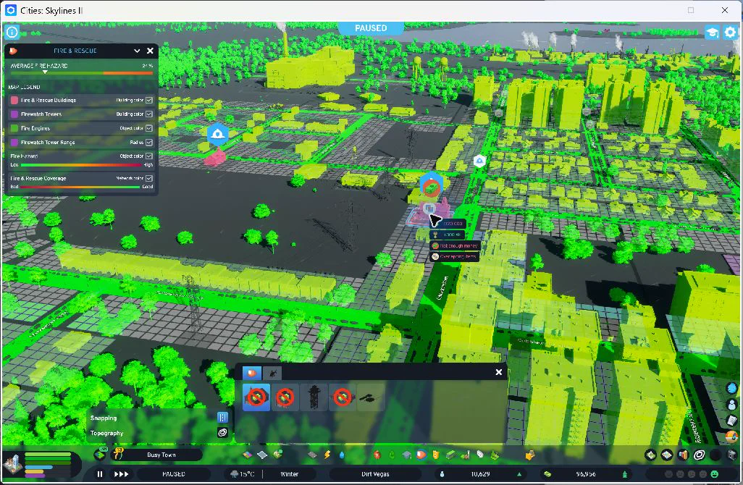Select the fire stations tab in build menu
This screenshot has width=743, height=485.
(251, 374)
